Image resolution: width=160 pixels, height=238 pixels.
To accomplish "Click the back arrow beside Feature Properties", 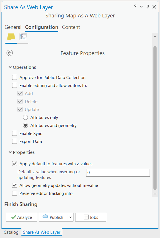I will (x=10, y=53).
